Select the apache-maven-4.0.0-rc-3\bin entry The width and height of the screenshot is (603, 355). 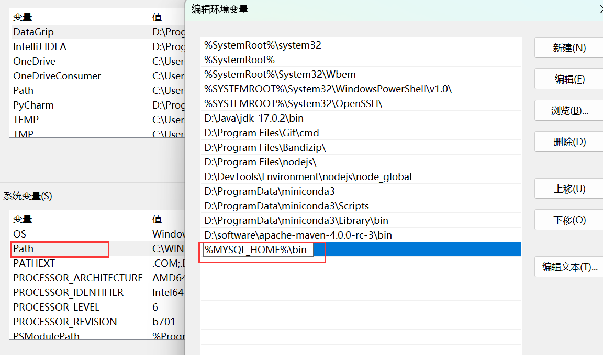point(361,235)
